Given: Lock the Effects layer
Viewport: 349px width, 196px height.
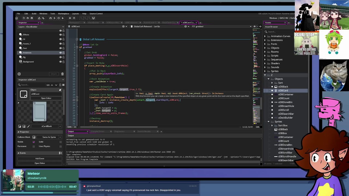Looking at the screenshot, I should click(x=64, y=35).
